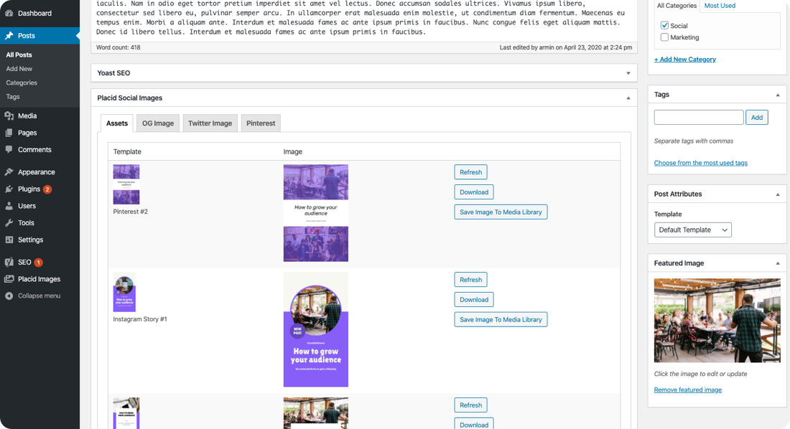Click the Comments bubble icon
Screen dimensions: 790x429
9,149
